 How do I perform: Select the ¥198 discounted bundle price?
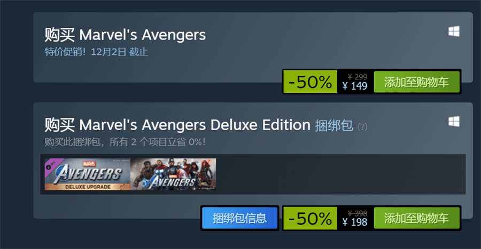pyautogui.click(x=355, y=222)
